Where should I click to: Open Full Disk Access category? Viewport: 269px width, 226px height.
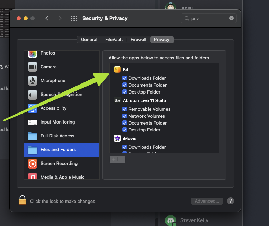pyautogui.click(x=62, y=136)
